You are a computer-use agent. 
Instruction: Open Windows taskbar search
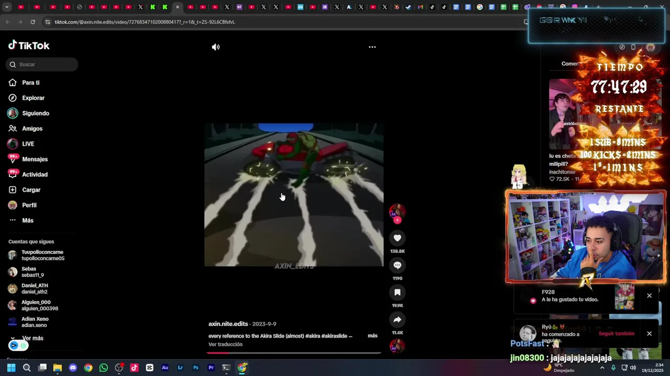27,368
